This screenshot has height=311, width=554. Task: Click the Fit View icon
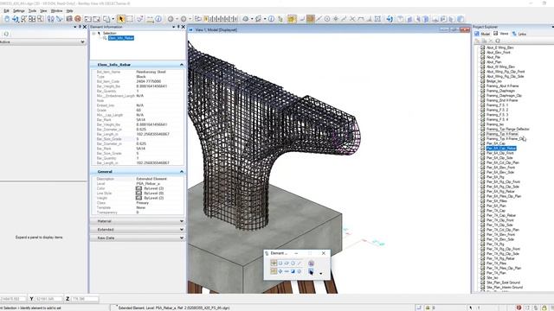click(x=32, y=19)
